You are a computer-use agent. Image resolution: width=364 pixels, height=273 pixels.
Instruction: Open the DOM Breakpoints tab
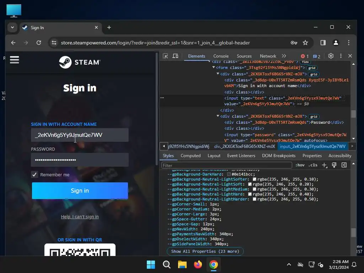[279, 156]
